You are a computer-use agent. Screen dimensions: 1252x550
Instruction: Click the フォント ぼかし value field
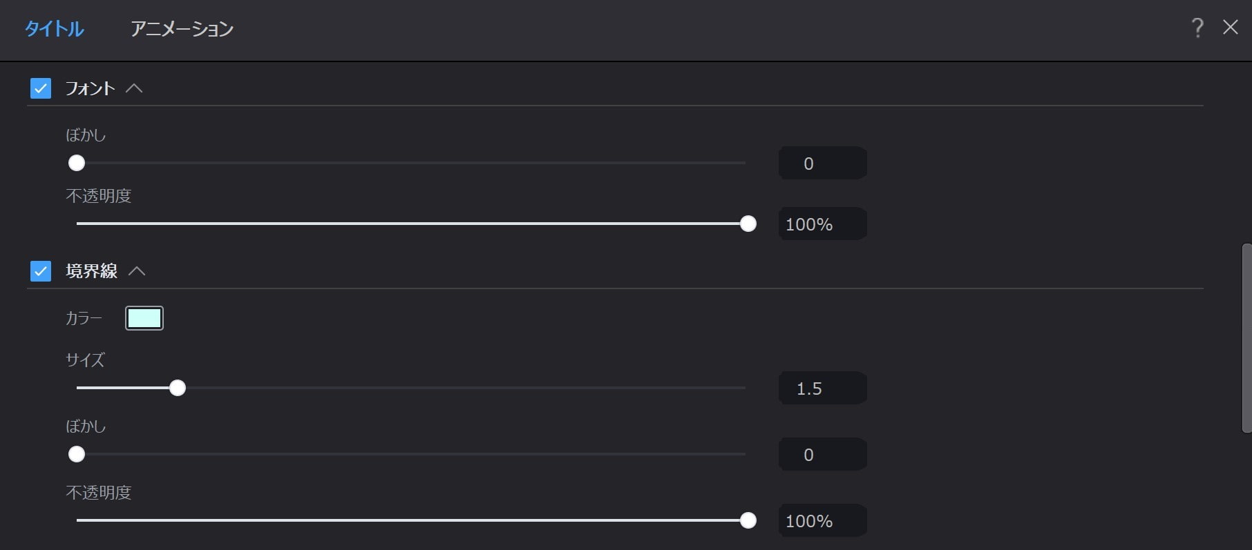[822, 164]
